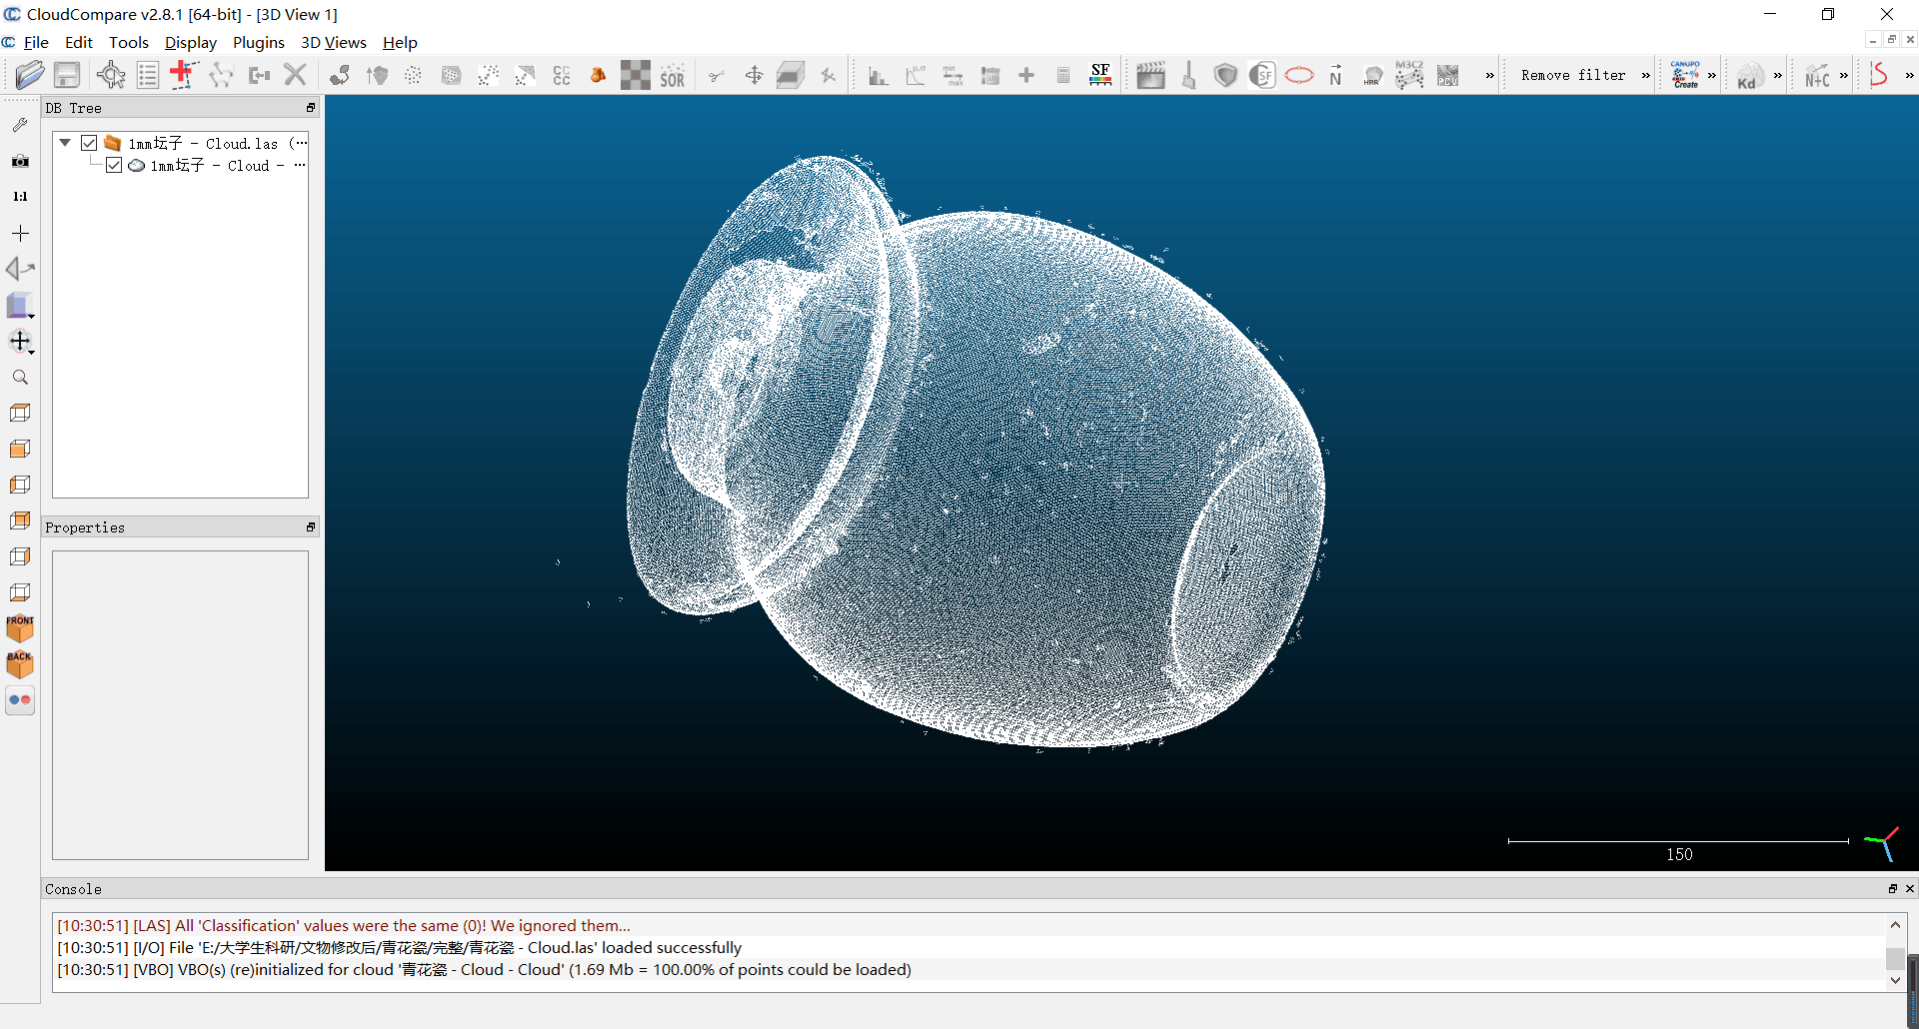Click the checkerboard rasterize icon
The width and height of the screenshot is (1919, 1029).
click(635, 75)
